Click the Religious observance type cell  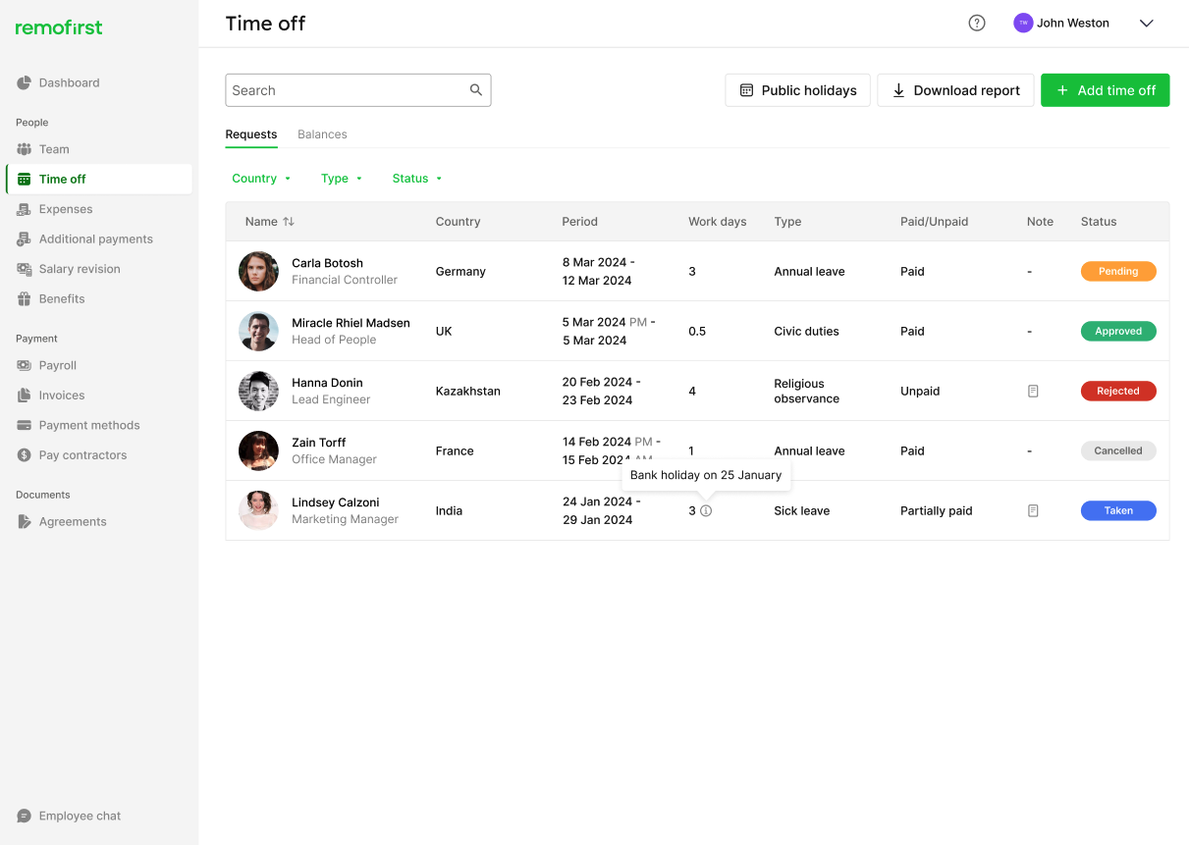(x=807, y=391)
